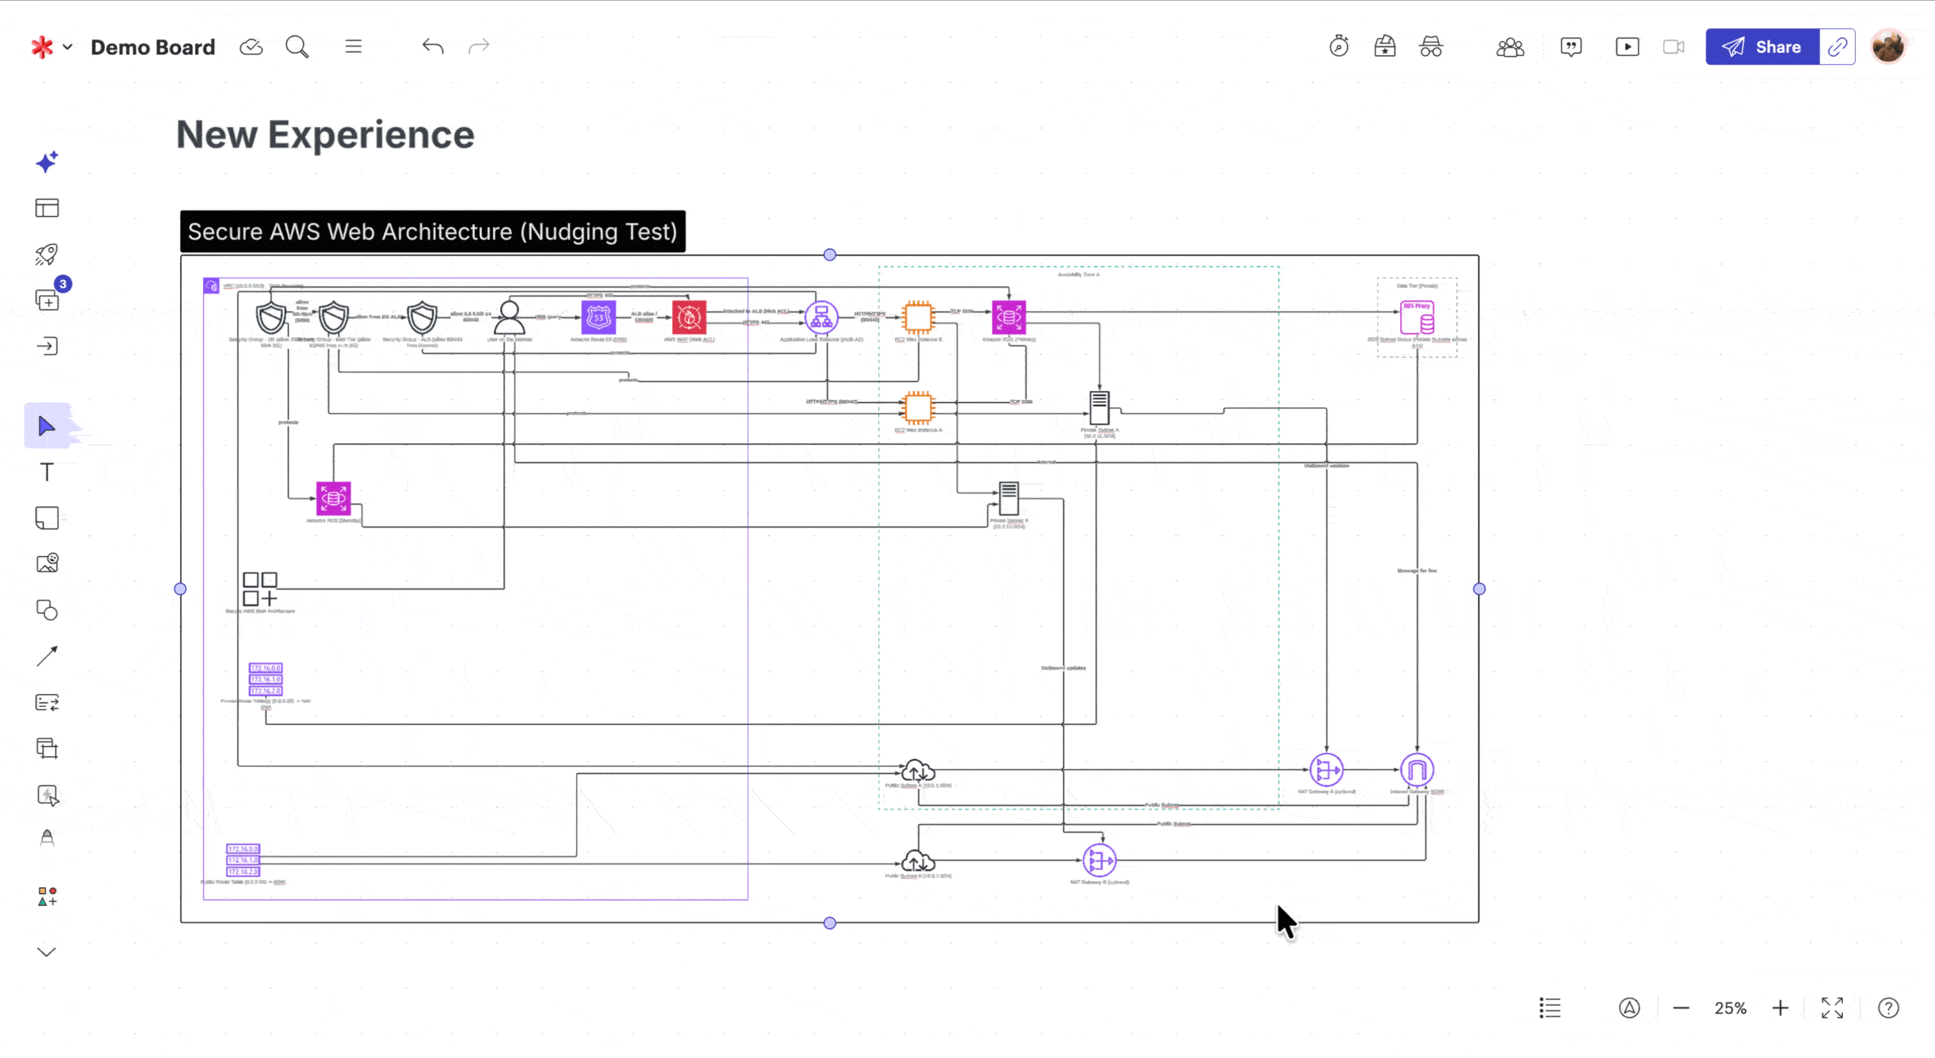The width and height of the screenshot is (1935, 1058).
Task: Open the hamburger menu
Action: pyautogui.click(x=353, y=47)
